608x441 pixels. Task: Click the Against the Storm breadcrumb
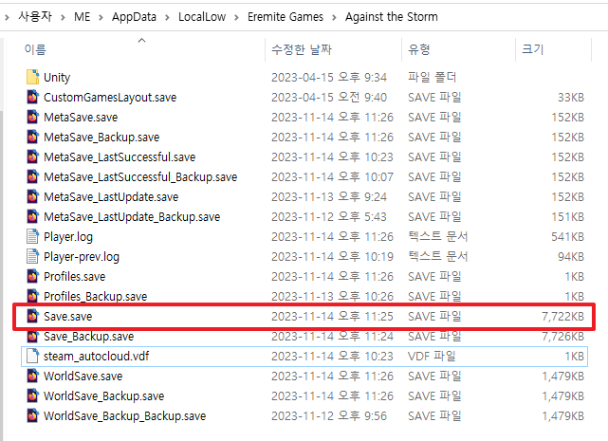point(392,17)
